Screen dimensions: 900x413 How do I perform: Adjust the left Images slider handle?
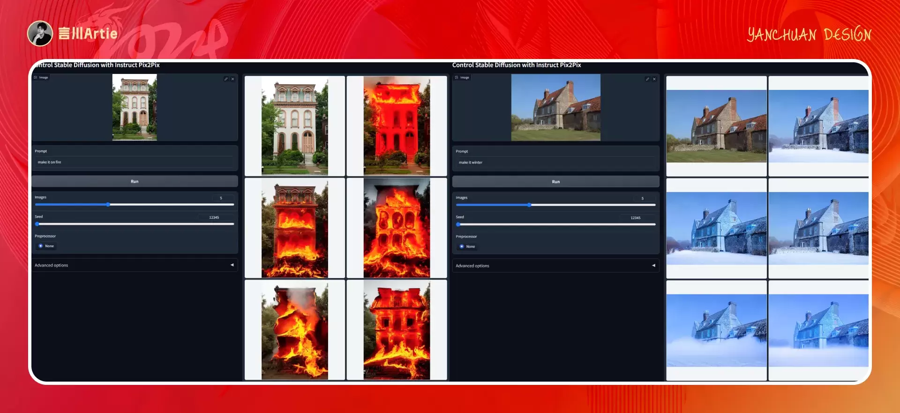108,205
